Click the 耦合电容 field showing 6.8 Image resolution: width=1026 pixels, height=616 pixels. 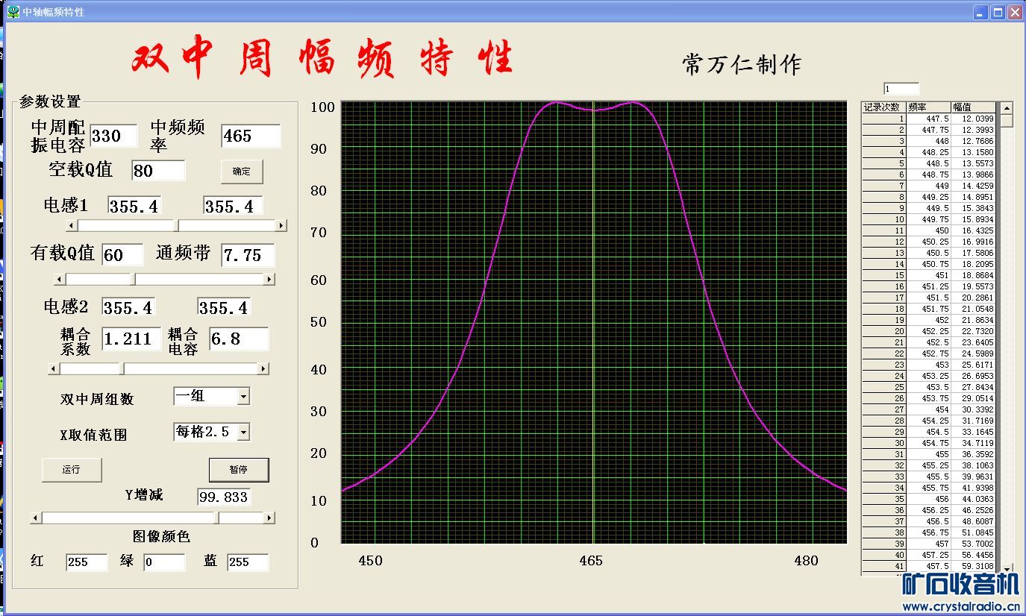[x=238, y=339]
